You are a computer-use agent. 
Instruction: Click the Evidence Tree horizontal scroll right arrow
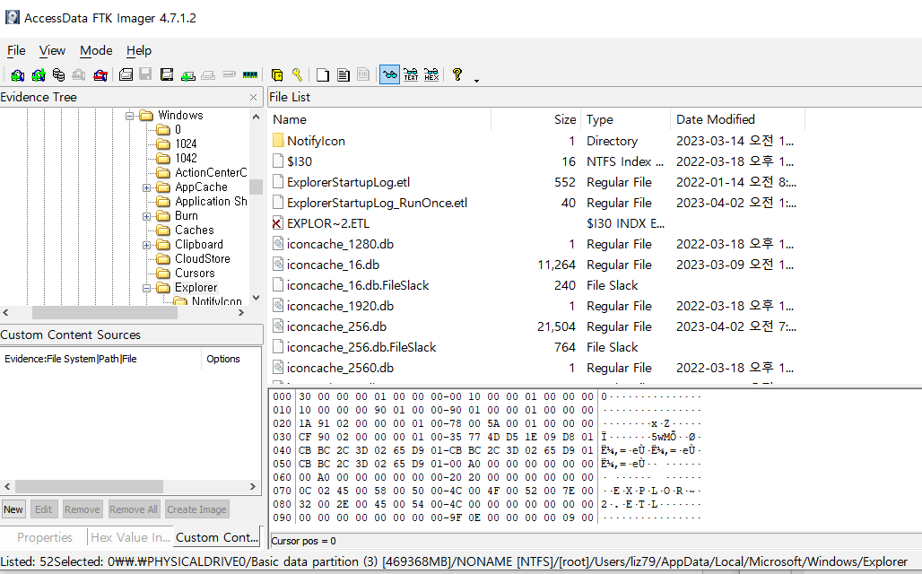point(241,313)
